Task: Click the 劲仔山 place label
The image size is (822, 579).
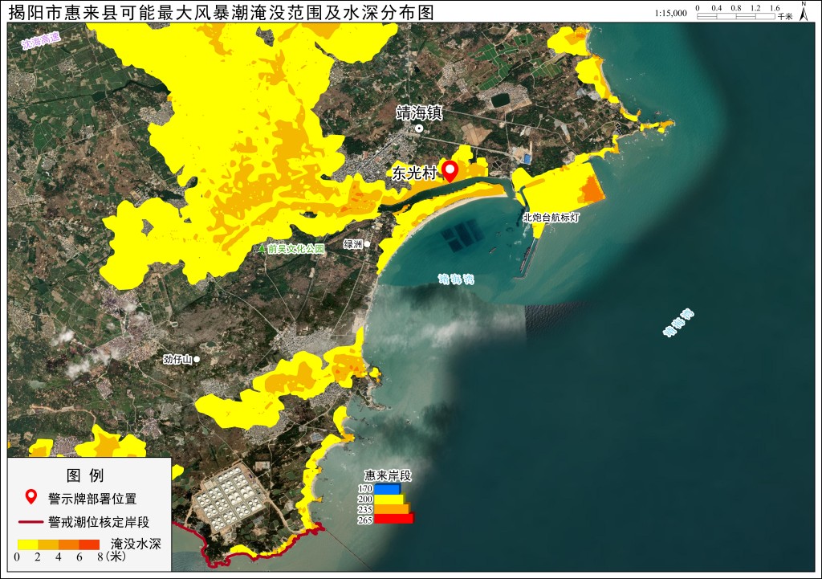Action: tap(177, 359)
